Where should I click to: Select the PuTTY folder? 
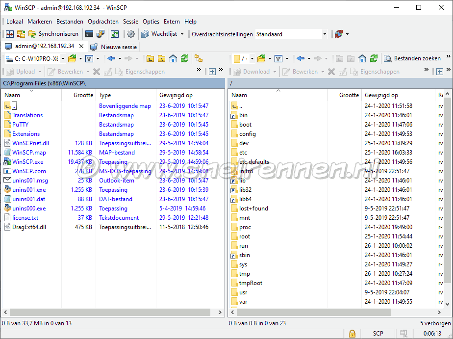20,125
